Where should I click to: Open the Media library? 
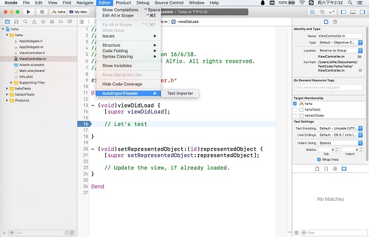point(344,169)
